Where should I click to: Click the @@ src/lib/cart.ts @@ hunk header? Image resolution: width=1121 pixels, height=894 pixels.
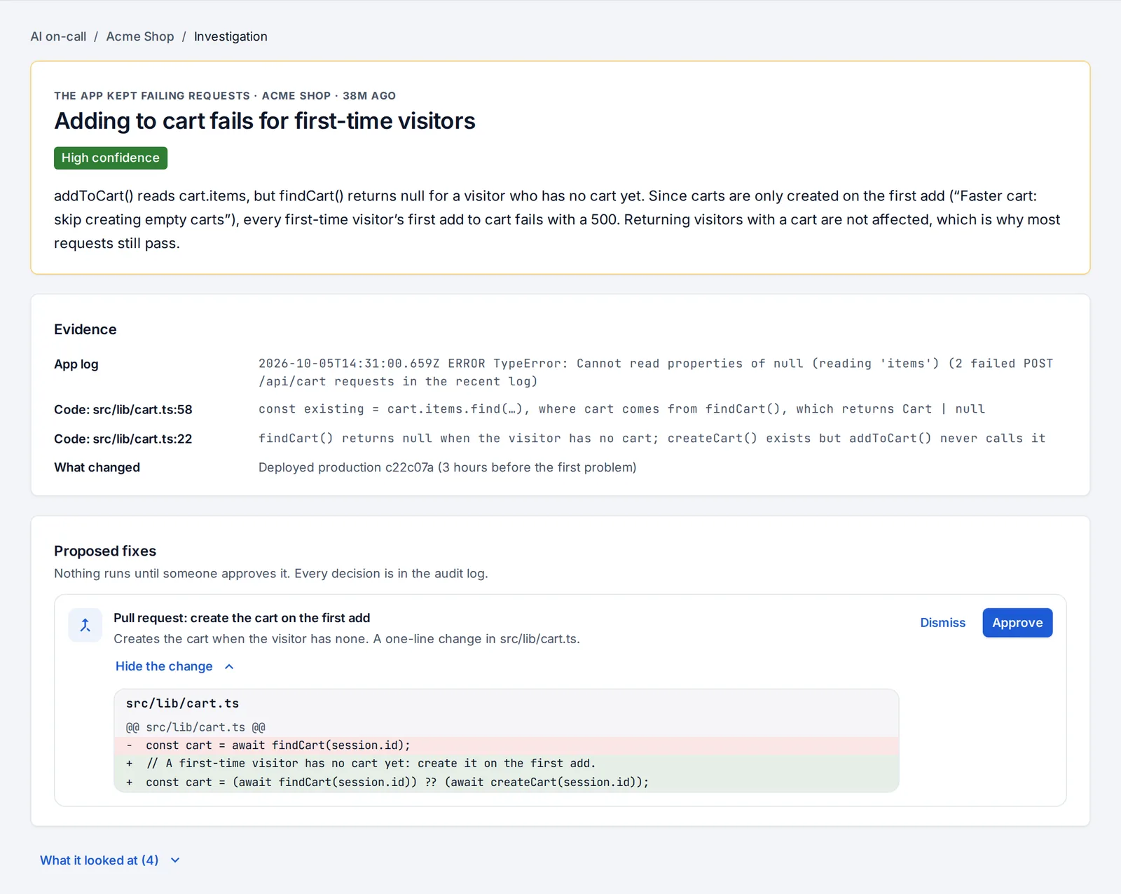point(195,727)
